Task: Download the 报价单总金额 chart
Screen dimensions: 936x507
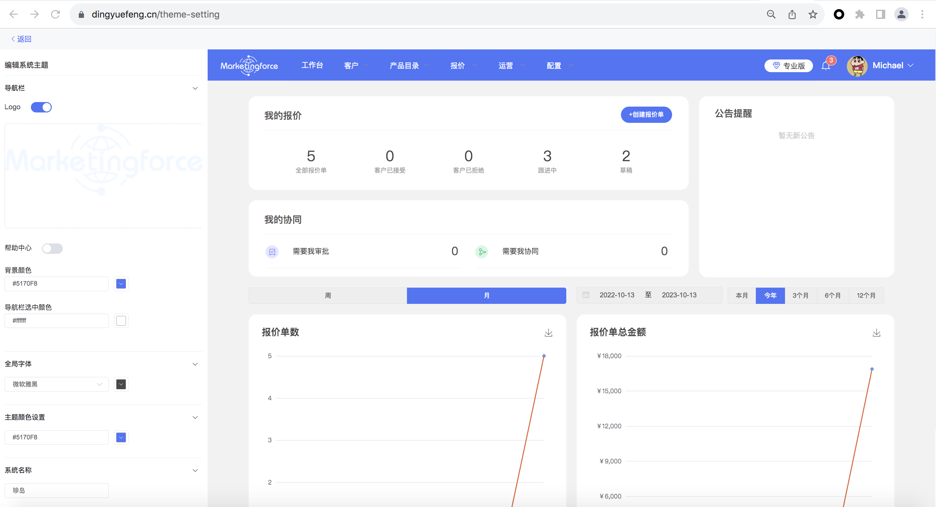Action: (x=876, y=332)
